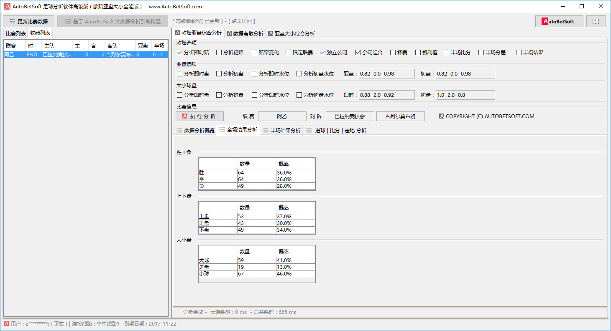611x331 pixels.
Task: Open 半场结果分析 tab
Action: 281,130
